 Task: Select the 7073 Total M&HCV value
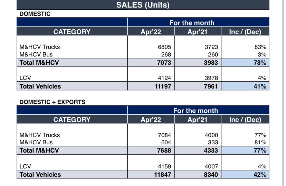[164, 63]
